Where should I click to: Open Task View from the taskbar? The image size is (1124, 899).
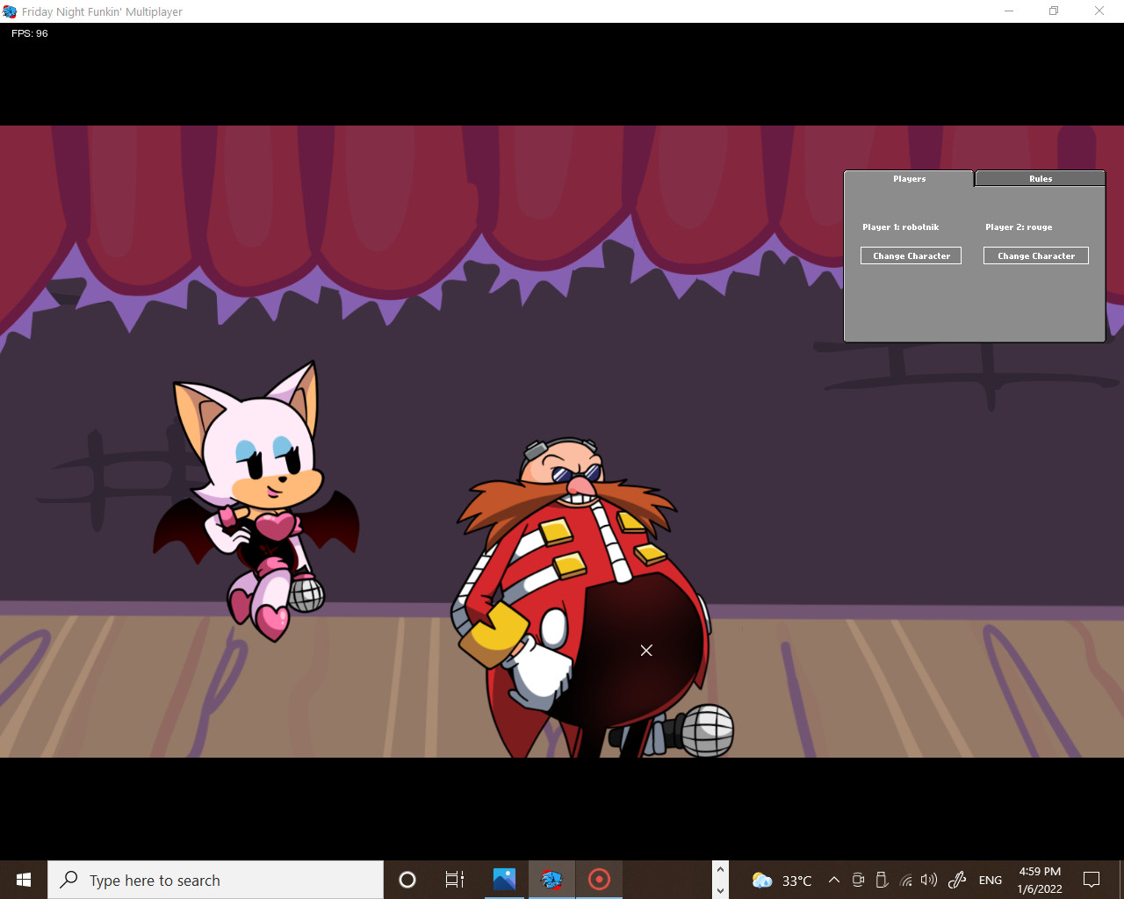tap(454, 880)
